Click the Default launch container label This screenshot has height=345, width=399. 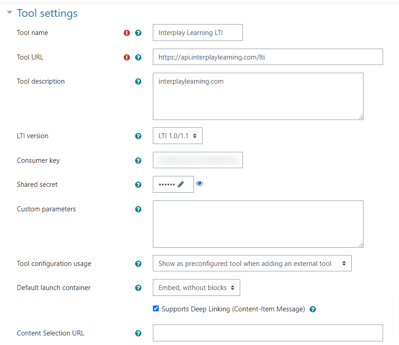pyautogui.click(x=54, y=288)
